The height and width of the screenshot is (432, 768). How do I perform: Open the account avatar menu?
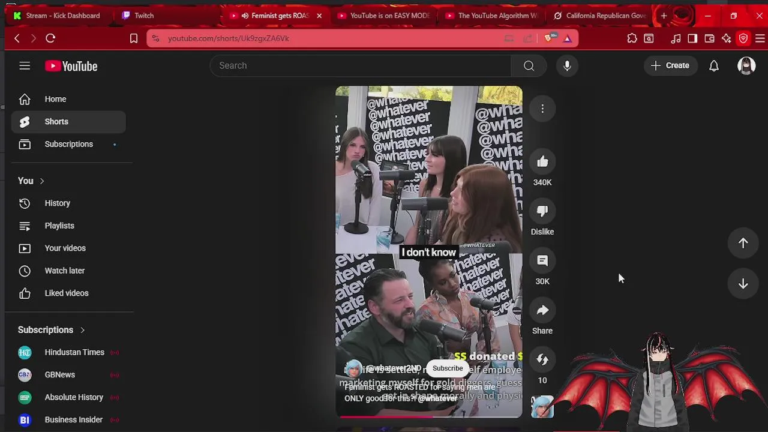[x=746, y=66]
